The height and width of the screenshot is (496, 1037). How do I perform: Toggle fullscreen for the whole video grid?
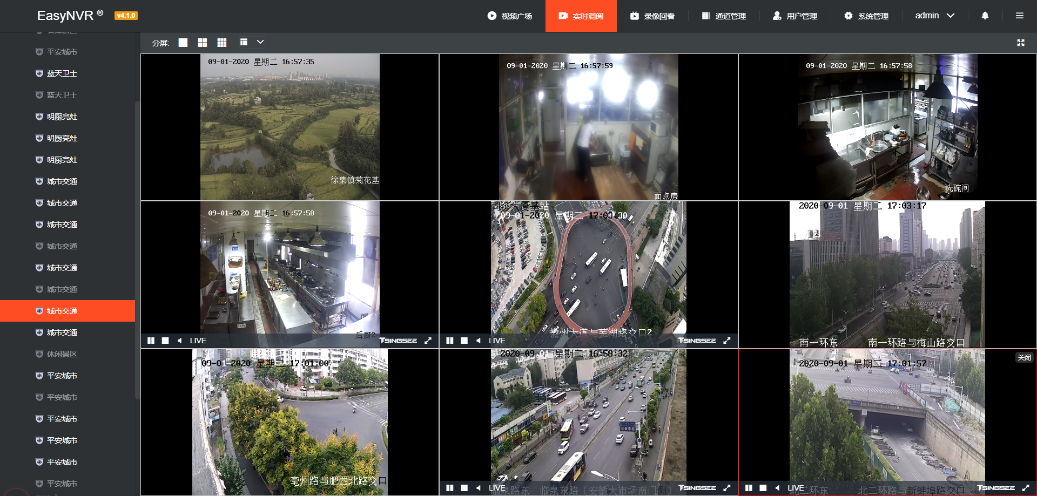1021,43
